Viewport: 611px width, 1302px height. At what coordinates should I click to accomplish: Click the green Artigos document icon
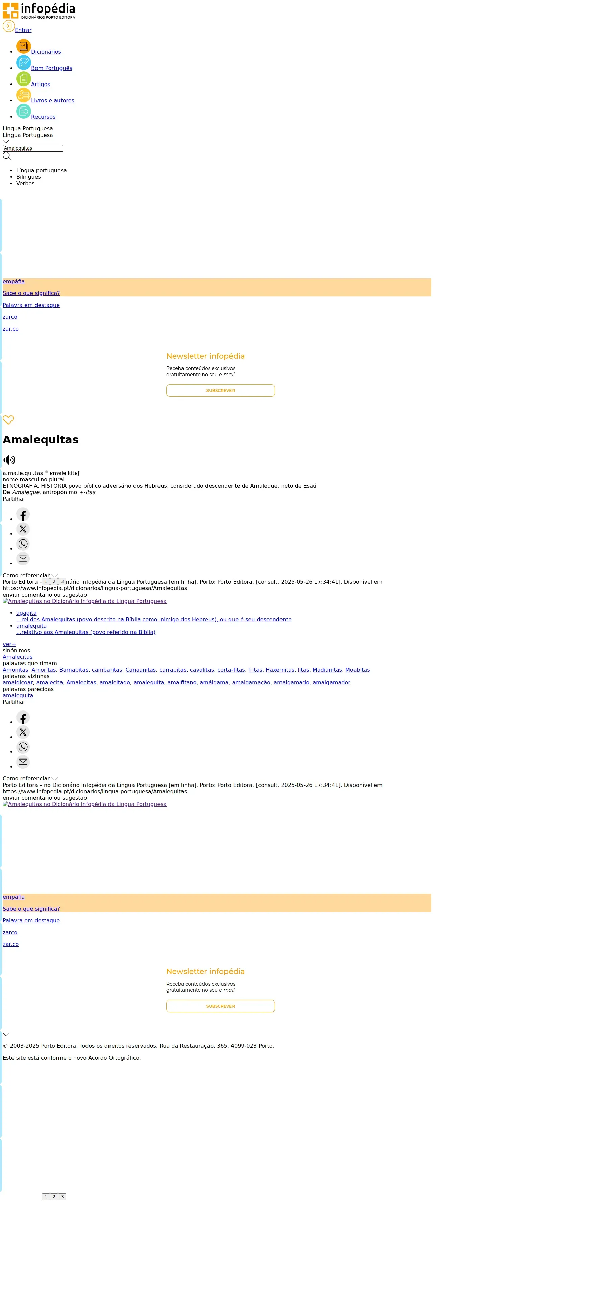click(23, 79)
